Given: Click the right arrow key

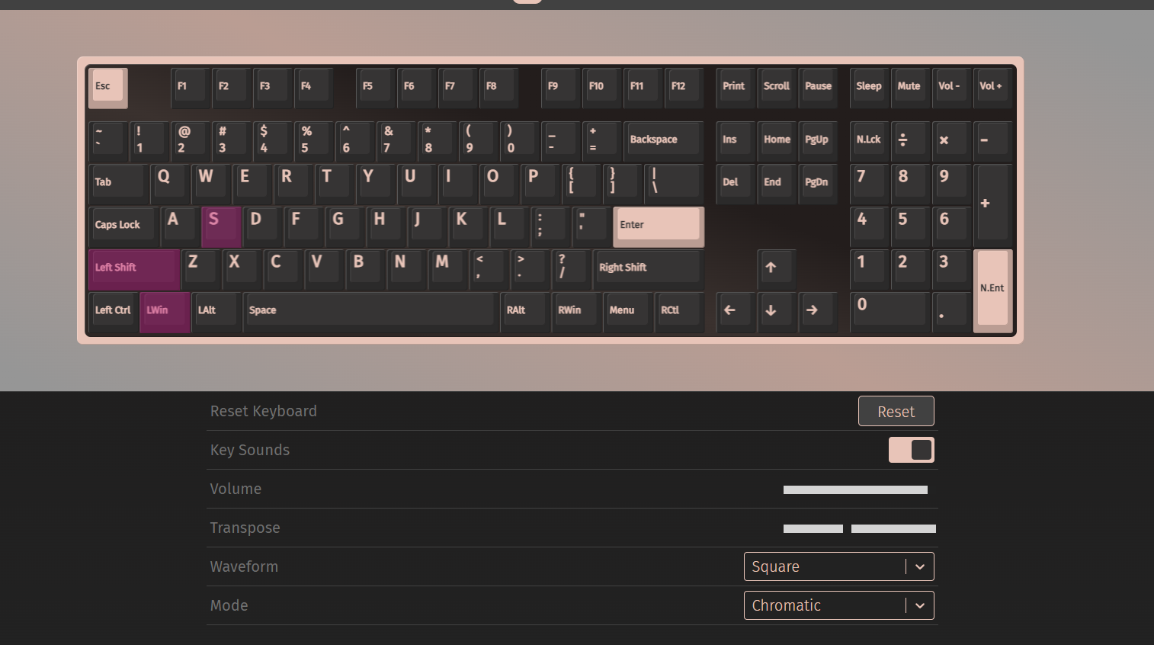Looking at the screenshot, I should click(818, 312).
